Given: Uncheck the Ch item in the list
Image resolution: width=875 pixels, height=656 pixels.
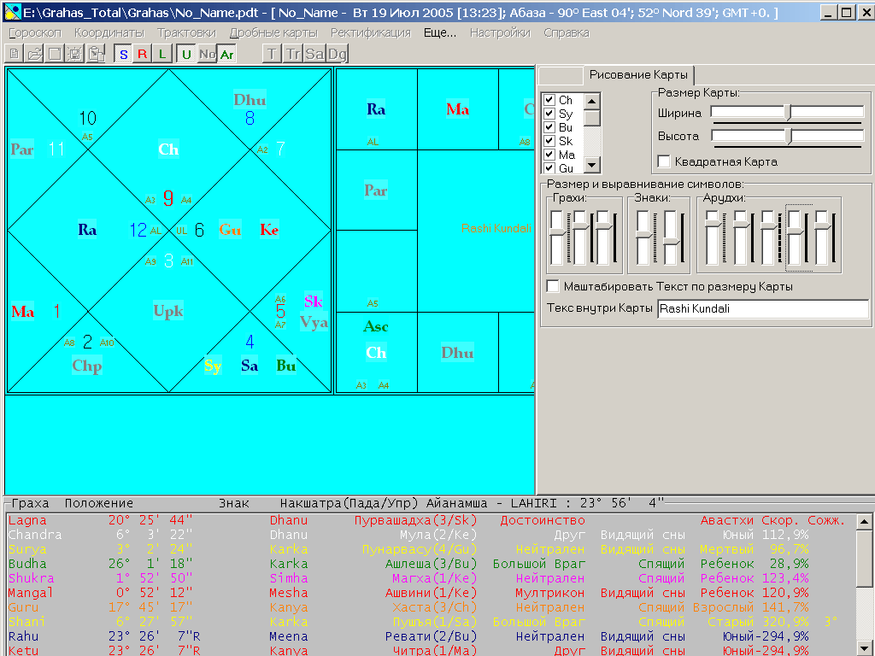Looking at the screenshot, I should [x=550, y=101].
